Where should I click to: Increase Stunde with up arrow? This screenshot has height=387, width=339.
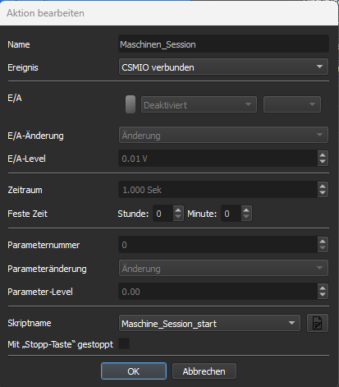[x=178, y=210]
